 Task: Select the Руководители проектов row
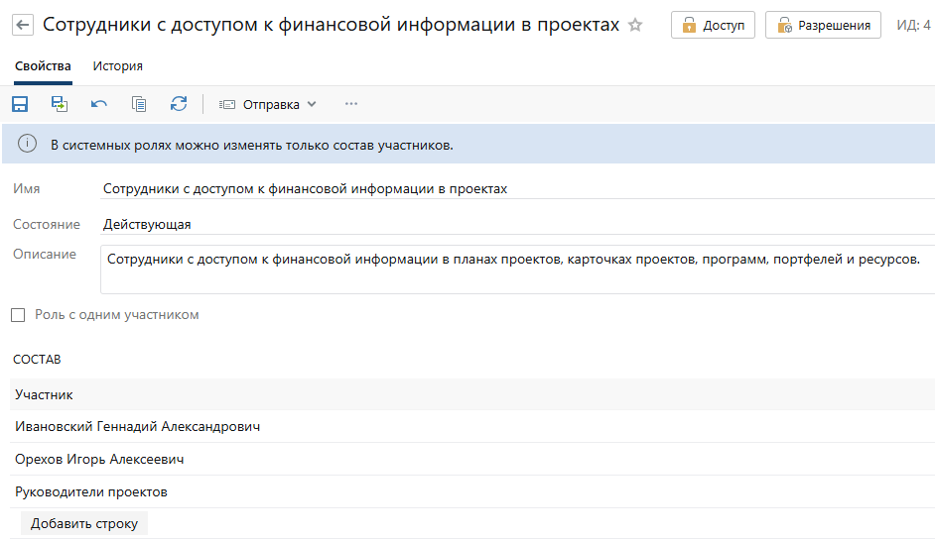point(91,491)
